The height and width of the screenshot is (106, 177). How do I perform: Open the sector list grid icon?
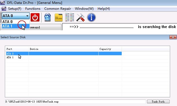point(70,17)
